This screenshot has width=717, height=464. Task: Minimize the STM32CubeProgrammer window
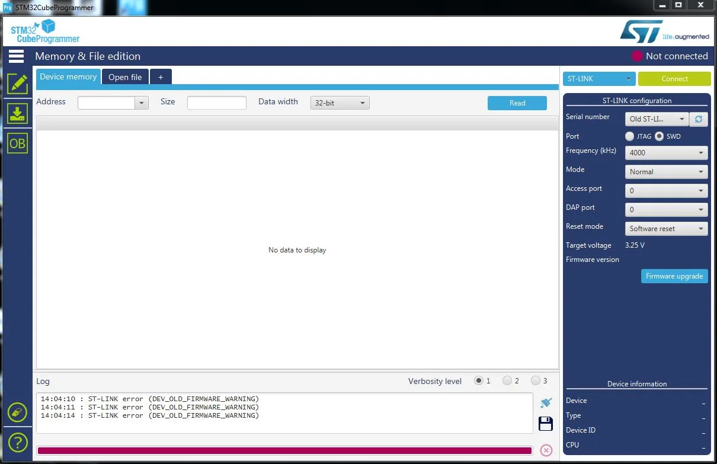click(662, 5)
